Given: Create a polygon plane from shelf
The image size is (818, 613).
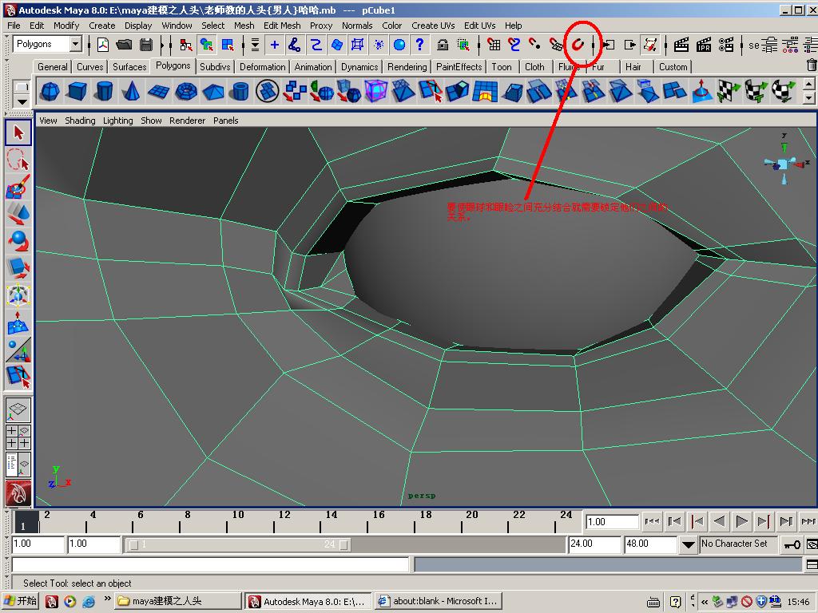Looking at the screenshot, I should pos(159,92).
